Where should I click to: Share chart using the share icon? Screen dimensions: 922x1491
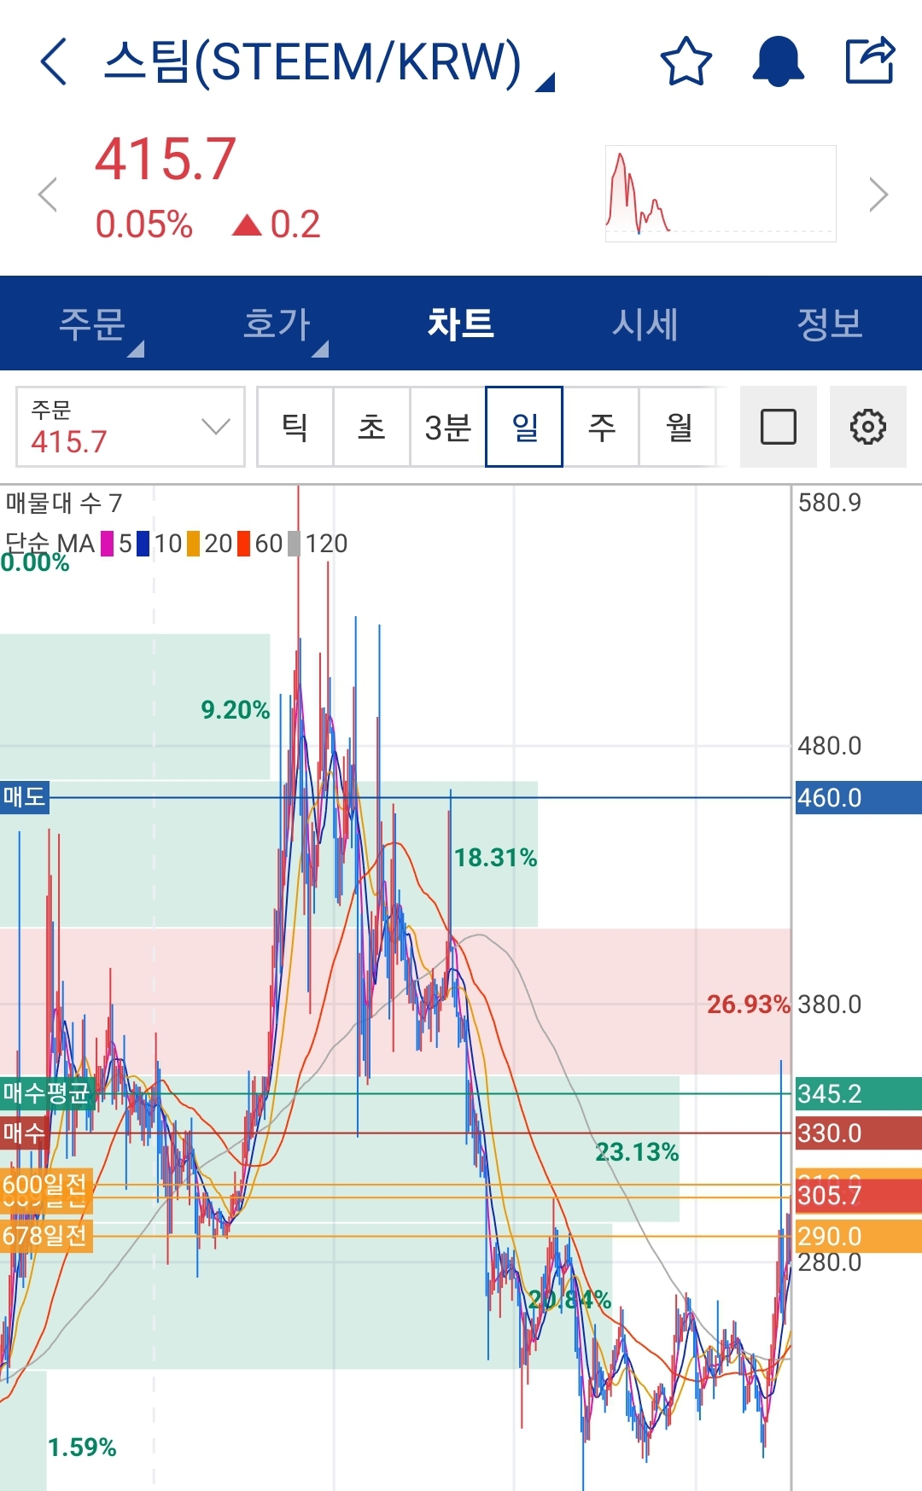click(x=870, y=60)
